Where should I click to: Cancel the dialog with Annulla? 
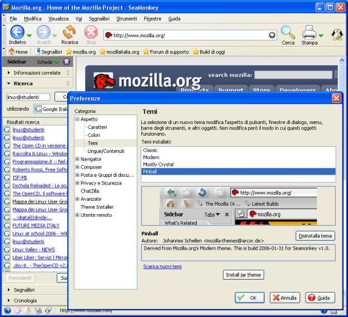pos(285,298)
